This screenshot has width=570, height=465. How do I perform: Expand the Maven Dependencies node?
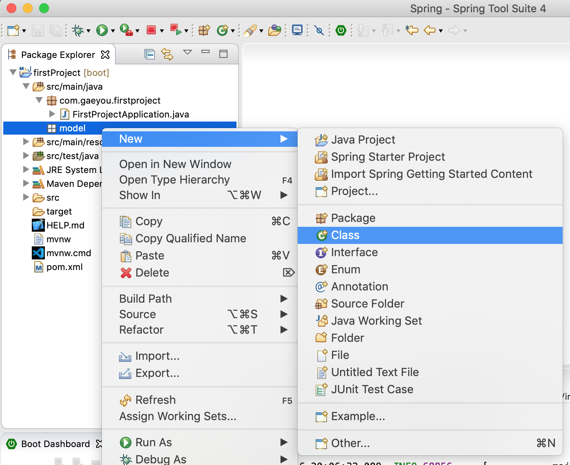coord(26,184)
